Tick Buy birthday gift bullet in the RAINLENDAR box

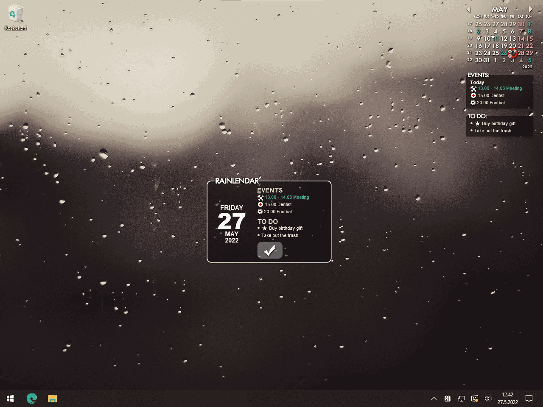click(258, 228)
